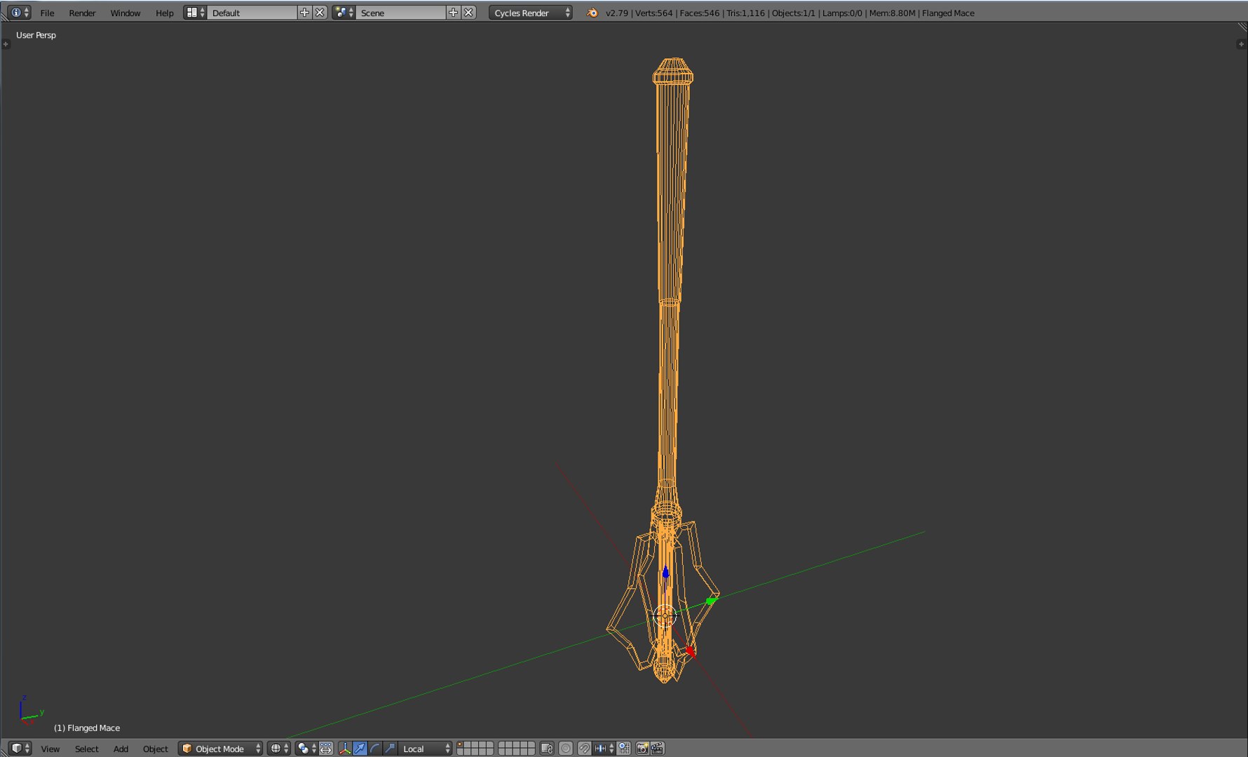This screenshot has width=1248, height=757.
Task: Open the Local transform orientation dropdown
Action: [x=426, y=749]
